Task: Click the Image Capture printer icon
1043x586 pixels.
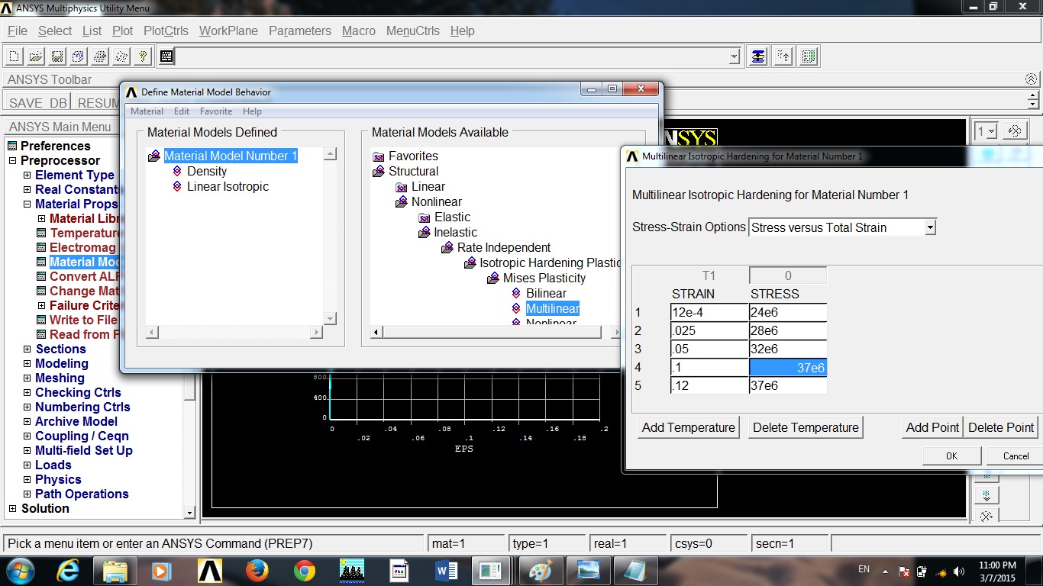Action: (x=99, y=56)
